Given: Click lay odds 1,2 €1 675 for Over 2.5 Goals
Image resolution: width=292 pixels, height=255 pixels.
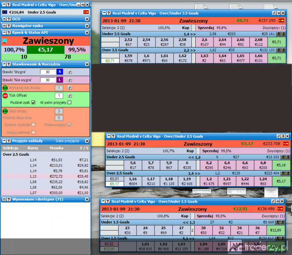Looking at the screenshot, I should (209, 181).
